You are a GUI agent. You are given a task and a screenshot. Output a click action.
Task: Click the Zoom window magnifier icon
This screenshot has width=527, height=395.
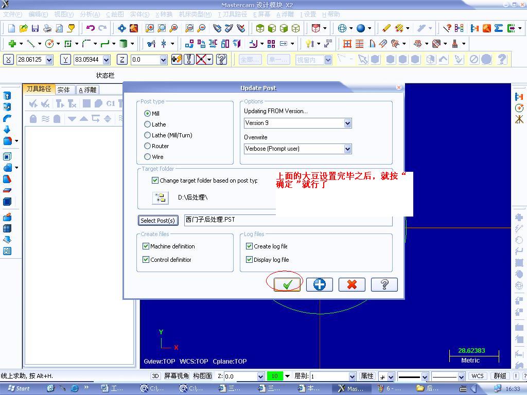click(x=150, y=28)
